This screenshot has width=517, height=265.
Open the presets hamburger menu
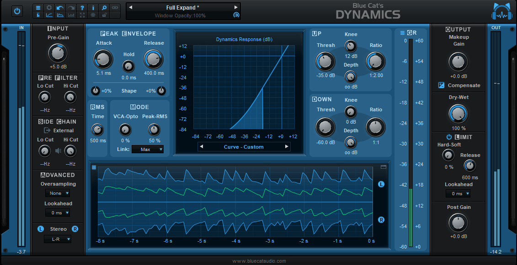pyautogui.click(x=38, y=7)
